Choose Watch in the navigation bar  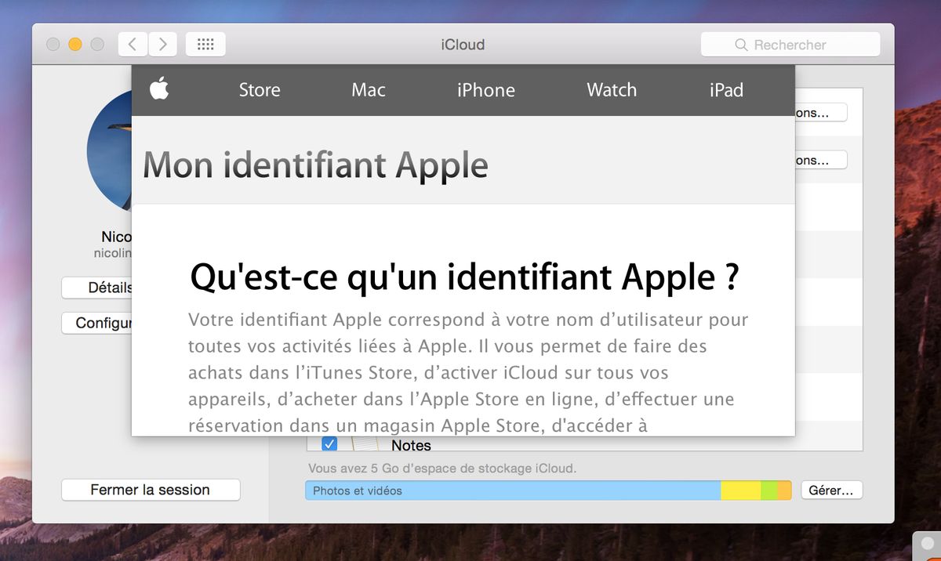point(612,90)
